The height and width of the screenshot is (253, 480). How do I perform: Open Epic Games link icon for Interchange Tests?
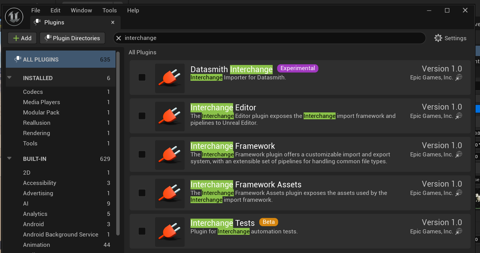[x=459, y=232]
